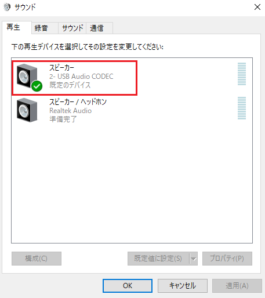Viewport: 265px width, 298px height.
Task: Select the 再生 tab
Action: pos(17,27)
